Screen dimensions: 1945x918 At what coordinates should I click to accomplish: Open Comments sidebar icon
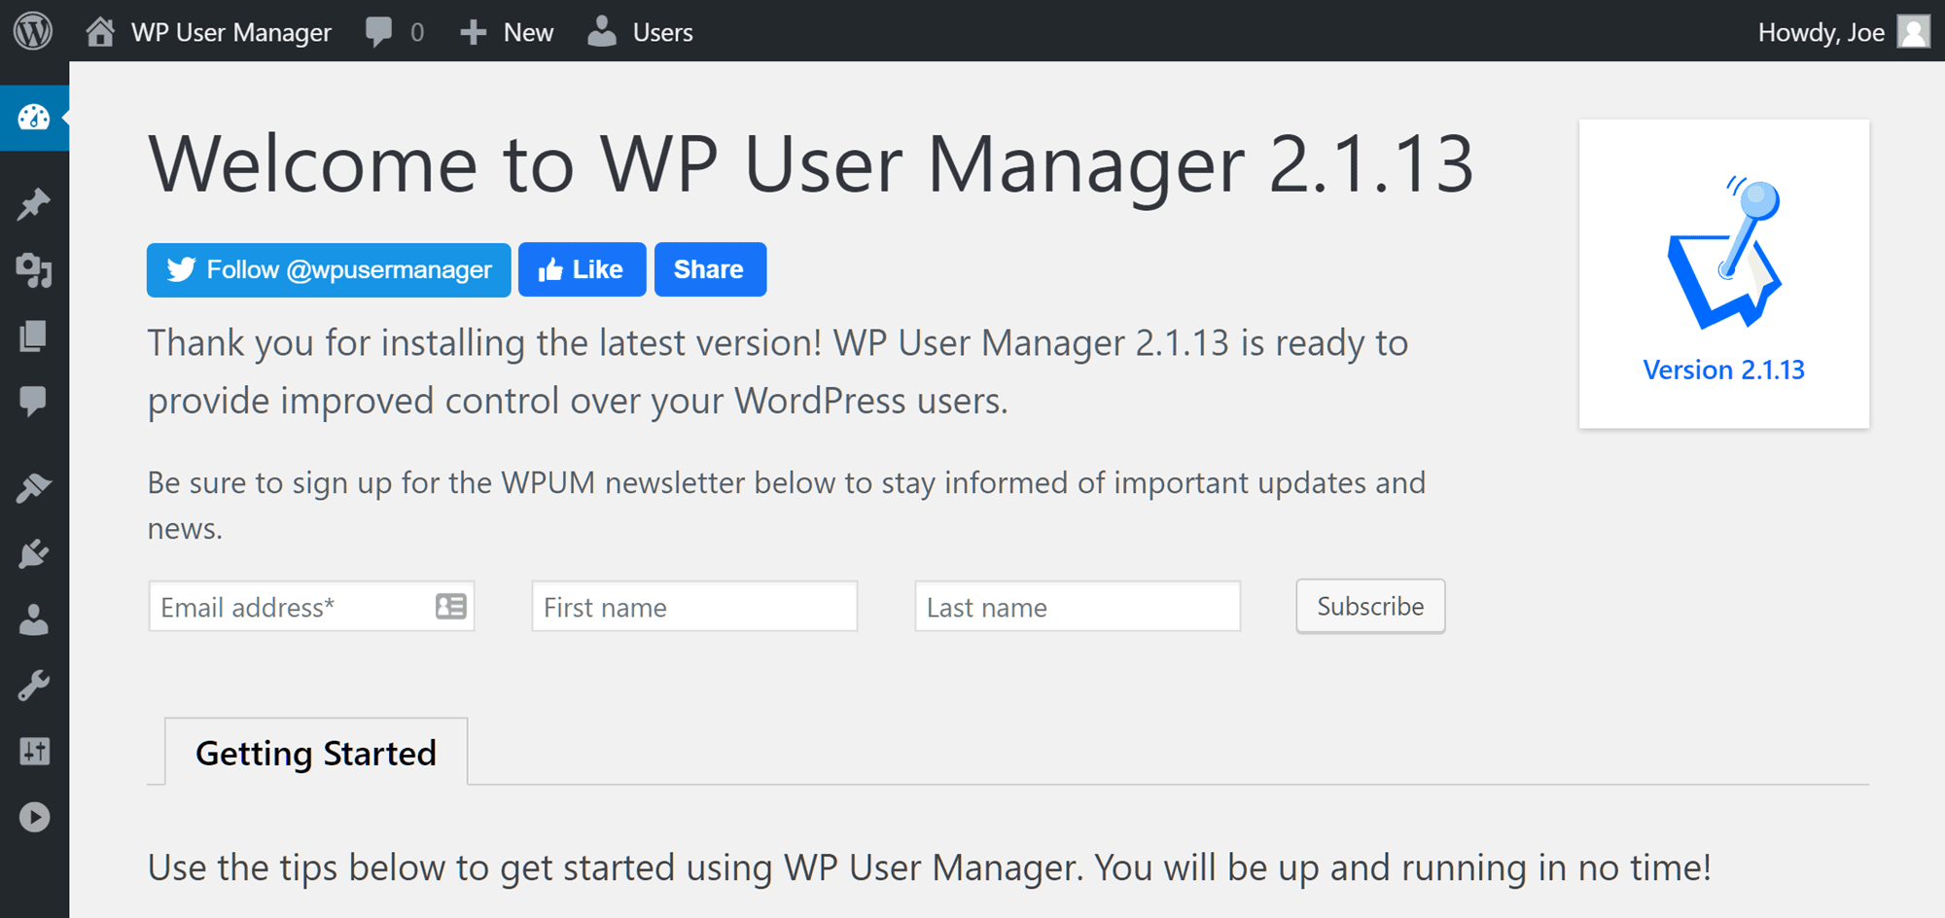point(34,401)
